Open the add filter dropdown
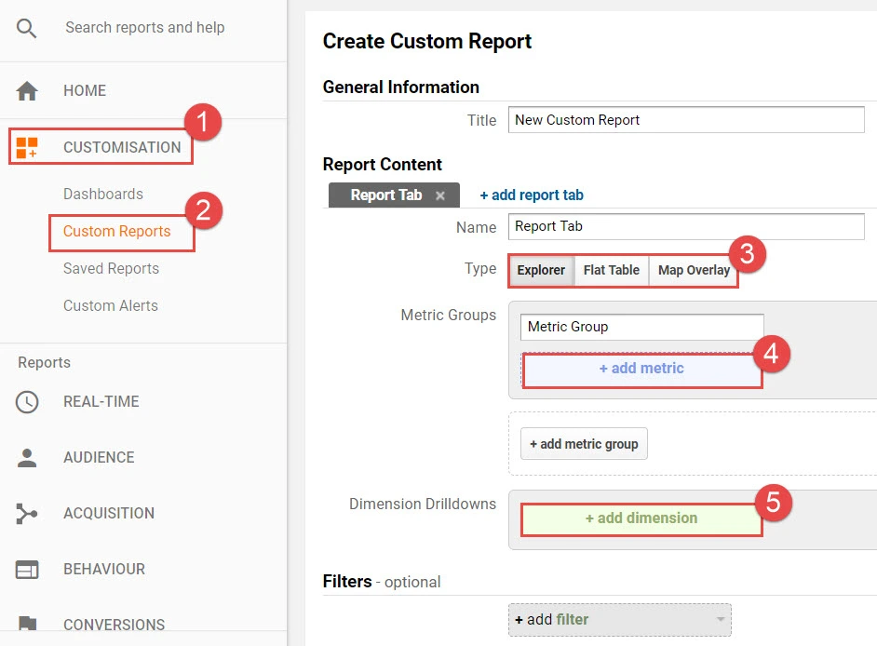Viewport: 877px width, 646px height. pyautogui.click(x=619, y=619)
